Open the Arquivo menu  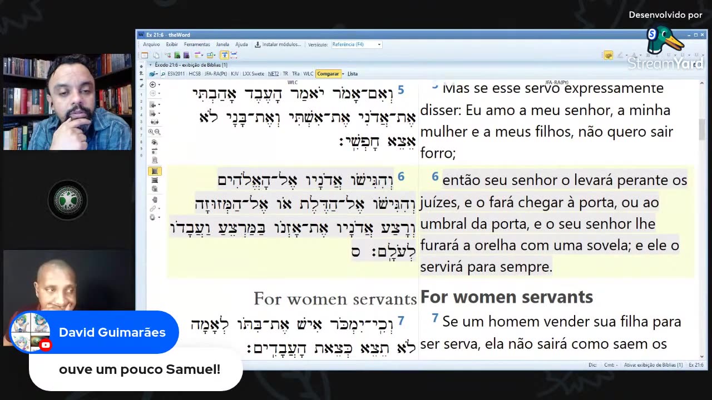pos(151,44)
